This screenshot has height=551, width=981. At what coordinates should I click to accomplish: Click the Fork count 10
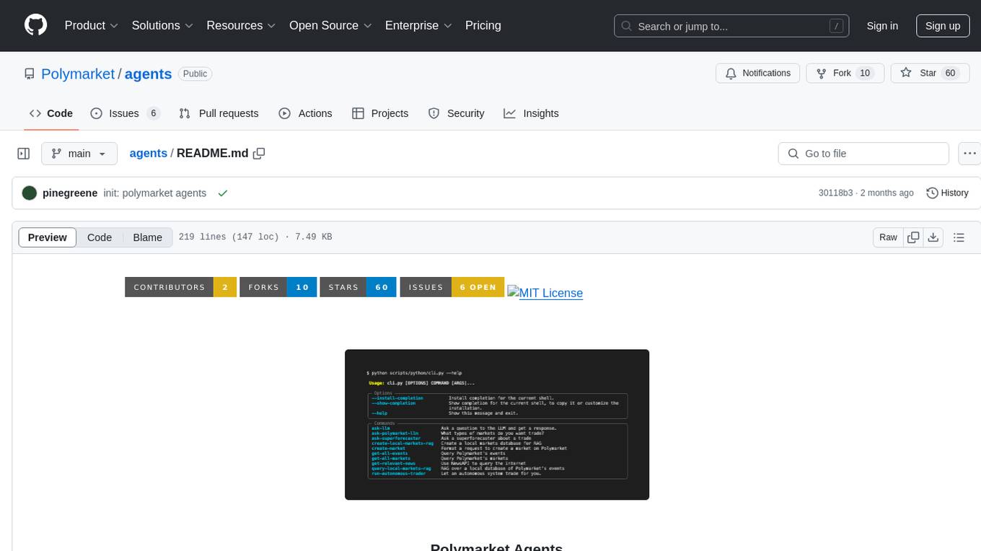coord(865,73)
